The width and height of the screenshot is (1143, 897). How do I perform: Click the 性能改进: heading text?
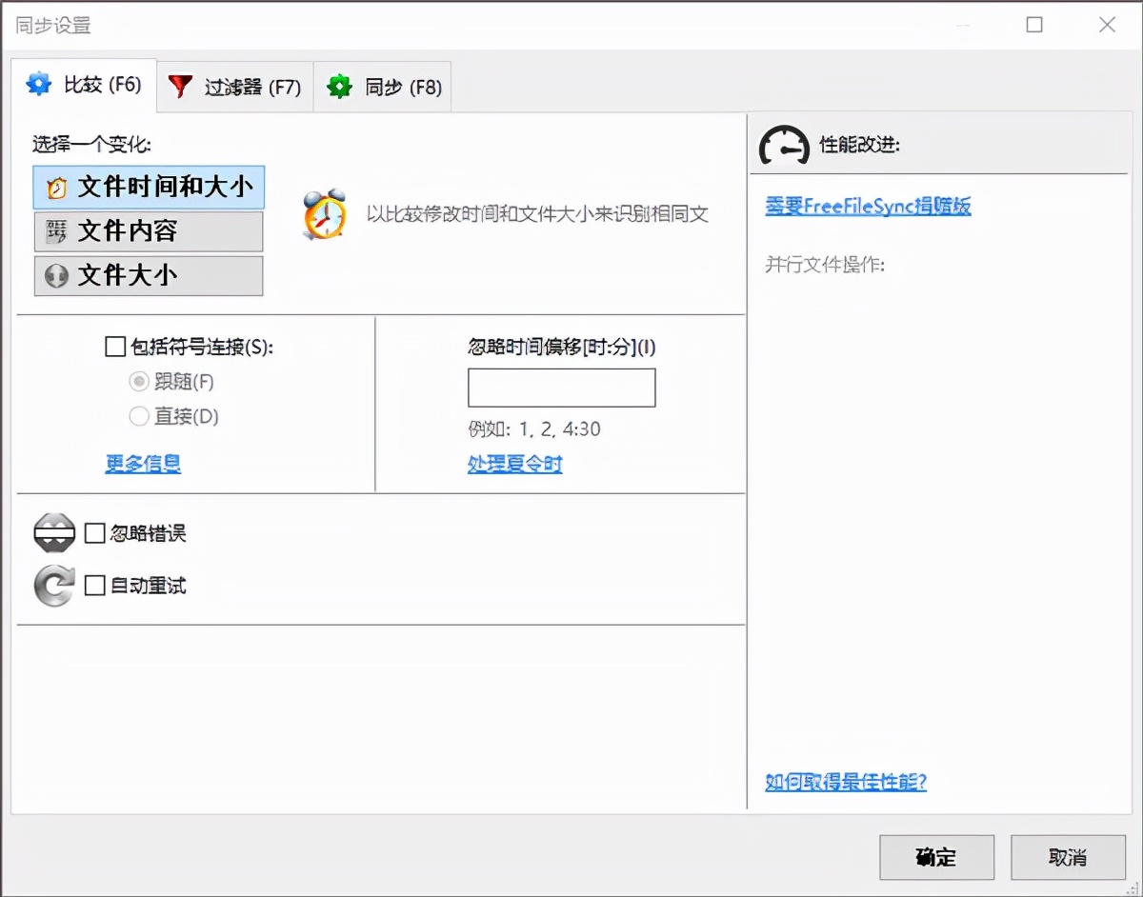[860, 145]
